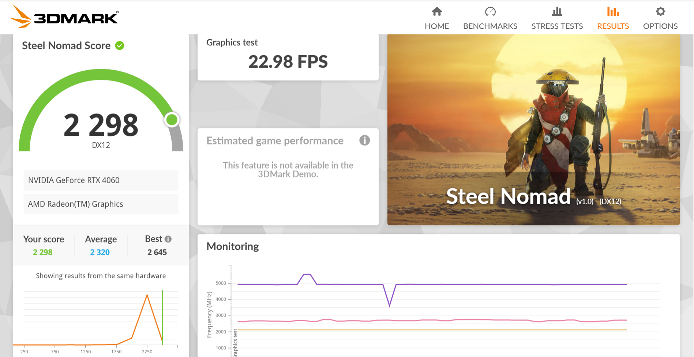
Task: Open the HOME tab
Action: [437, 18]
